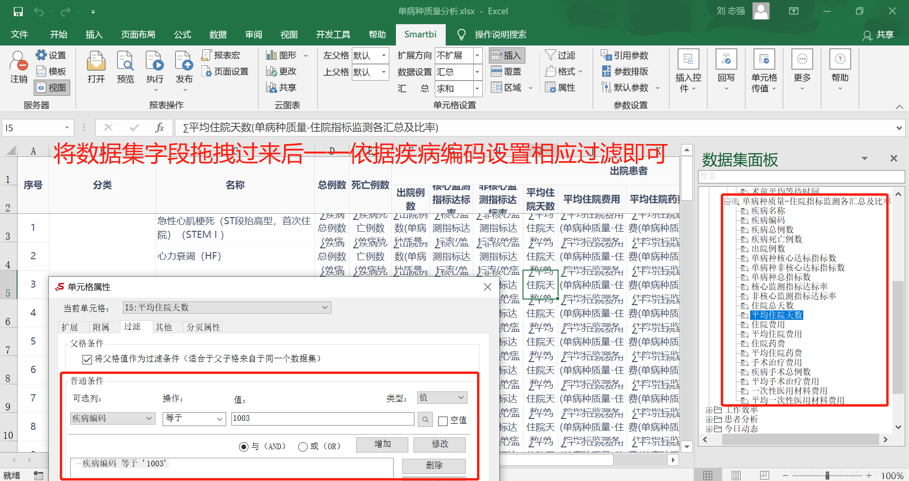Switch to Normal view in status bar
This screenshot has height=481, width=909.
[708, 475]
